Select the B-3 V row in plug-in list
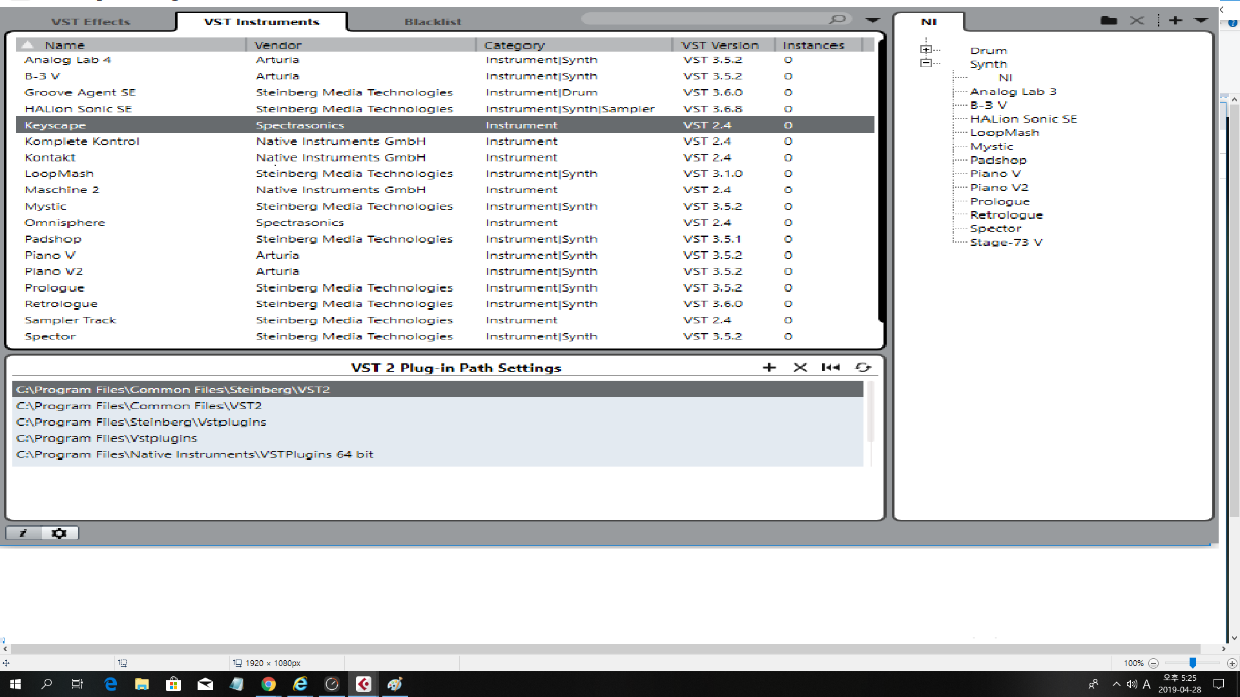The image size is (1240, 697). (445, 76)
